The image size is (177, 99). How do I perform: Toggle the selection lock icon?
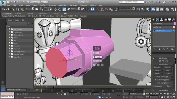[61, 94]
